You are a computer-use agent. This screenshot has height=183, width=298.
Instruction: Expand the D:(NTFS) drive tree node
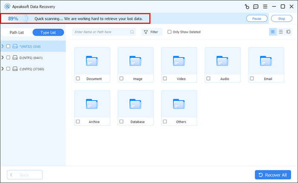click(x=2, y=57)
